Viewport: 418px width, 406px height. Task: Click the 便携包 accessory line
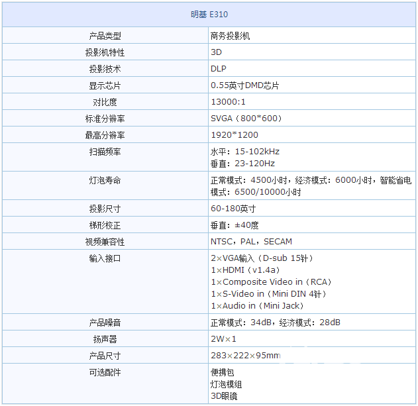(223, 372)
